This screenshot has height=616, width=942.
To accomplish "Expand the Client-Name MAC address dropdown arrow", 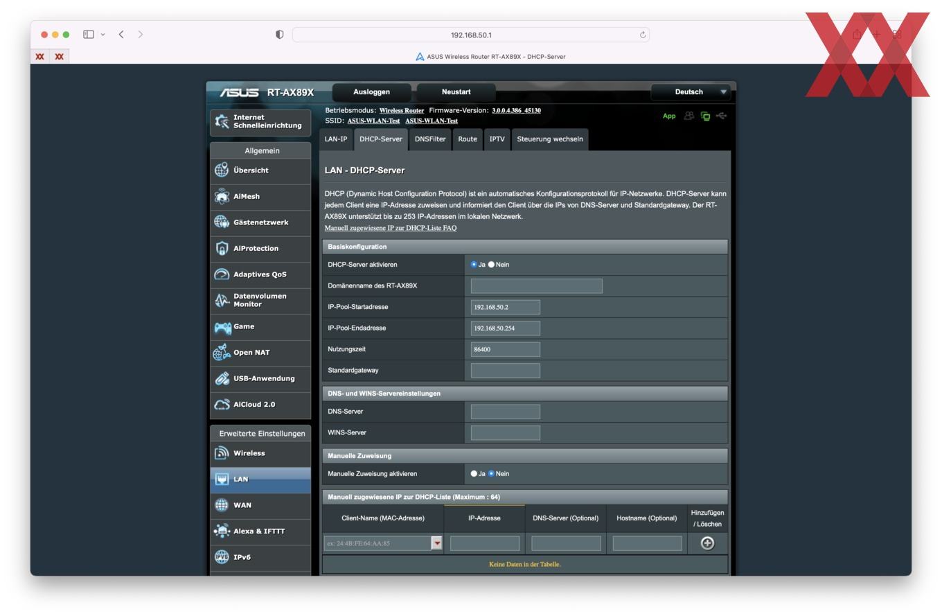I will (x=437, y=543).
